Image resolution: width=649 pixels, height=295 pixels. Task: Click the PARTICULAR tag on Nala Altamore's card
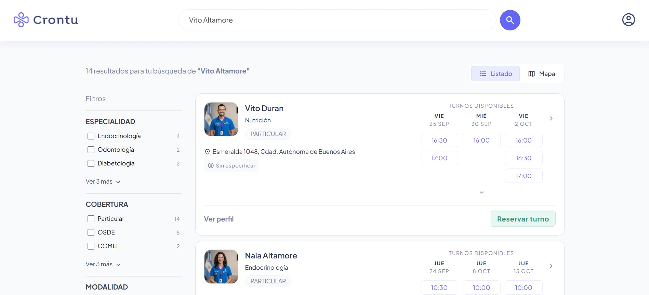[268, 281]
